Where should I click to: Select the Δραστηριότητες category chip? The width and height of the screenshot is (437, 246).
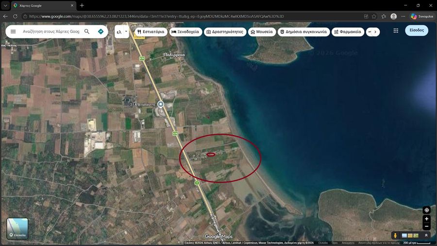pyautogui.click(x=225, y=32)
